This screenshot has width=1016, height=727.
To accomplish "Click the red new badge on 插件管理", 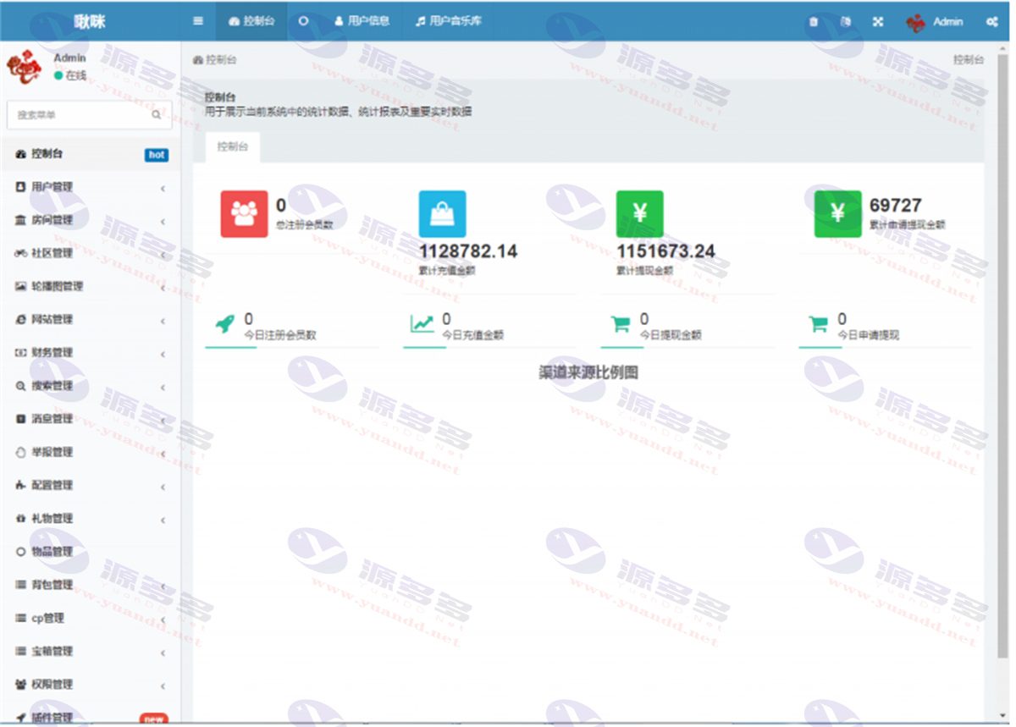I will (x=153, y=719).
